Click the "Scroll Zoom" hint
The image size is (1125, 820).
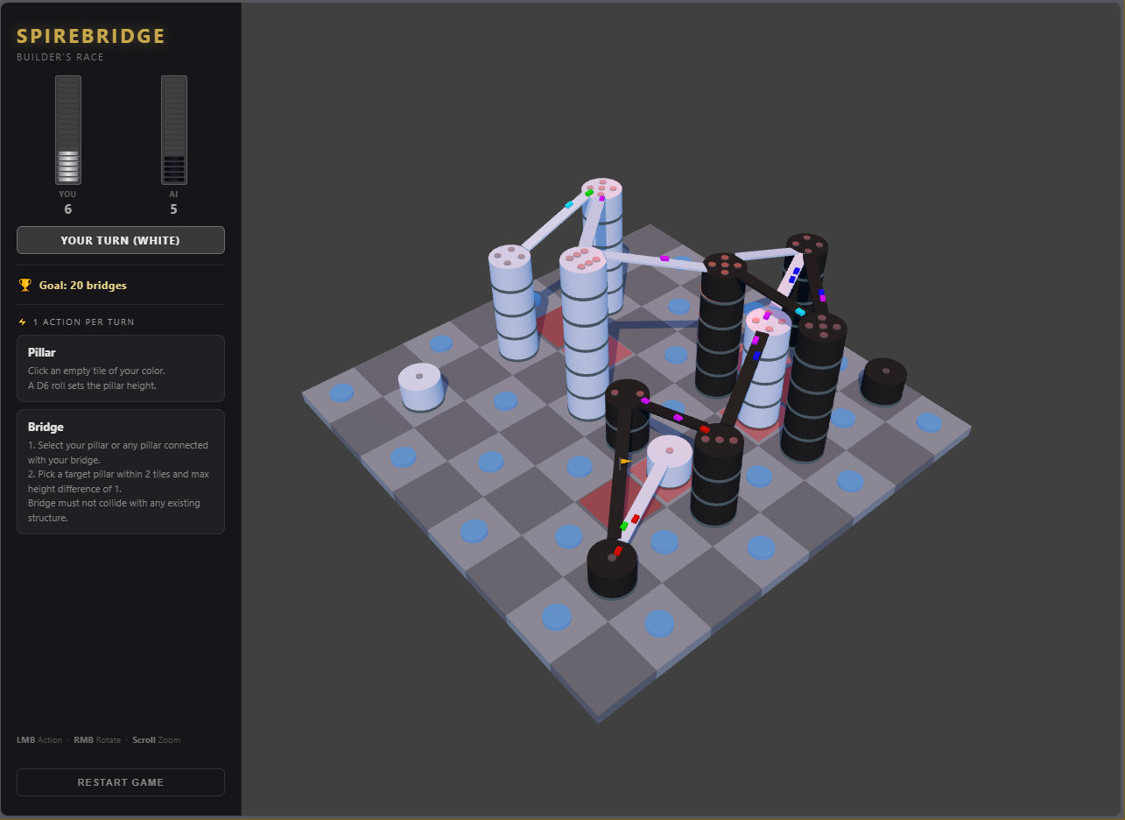(157, 740)
